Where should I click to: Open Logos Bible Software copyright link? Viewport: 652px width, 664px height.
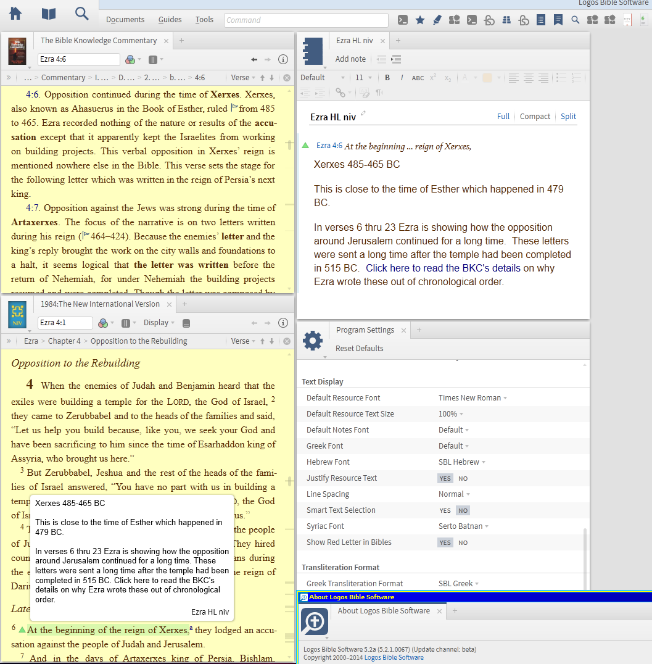click(394, 657)
